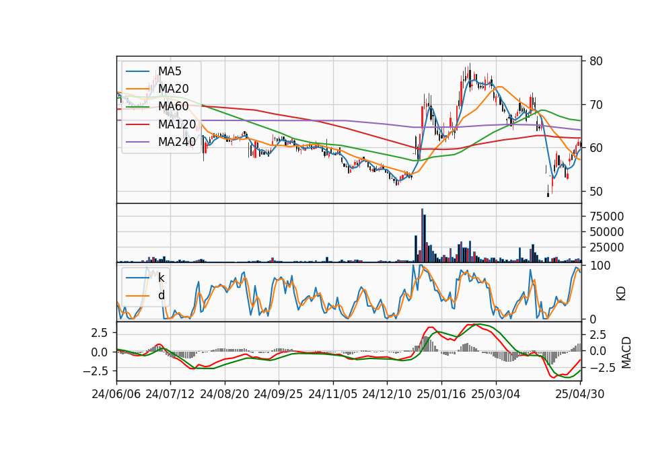Image resolution: width=646 pixels, height=464 pixels.
Task: Click the 25/03/04 date label
Action: [x=496, y=394]
